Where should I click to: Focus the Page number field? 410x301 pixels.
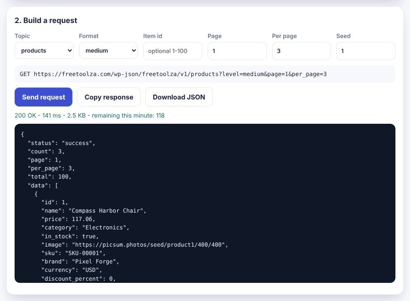click(237, 51)
